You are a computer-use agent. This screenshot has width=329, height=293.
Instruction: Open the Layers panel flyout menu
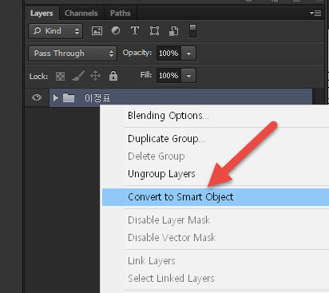pyautogui.click(x=315, y=13)
